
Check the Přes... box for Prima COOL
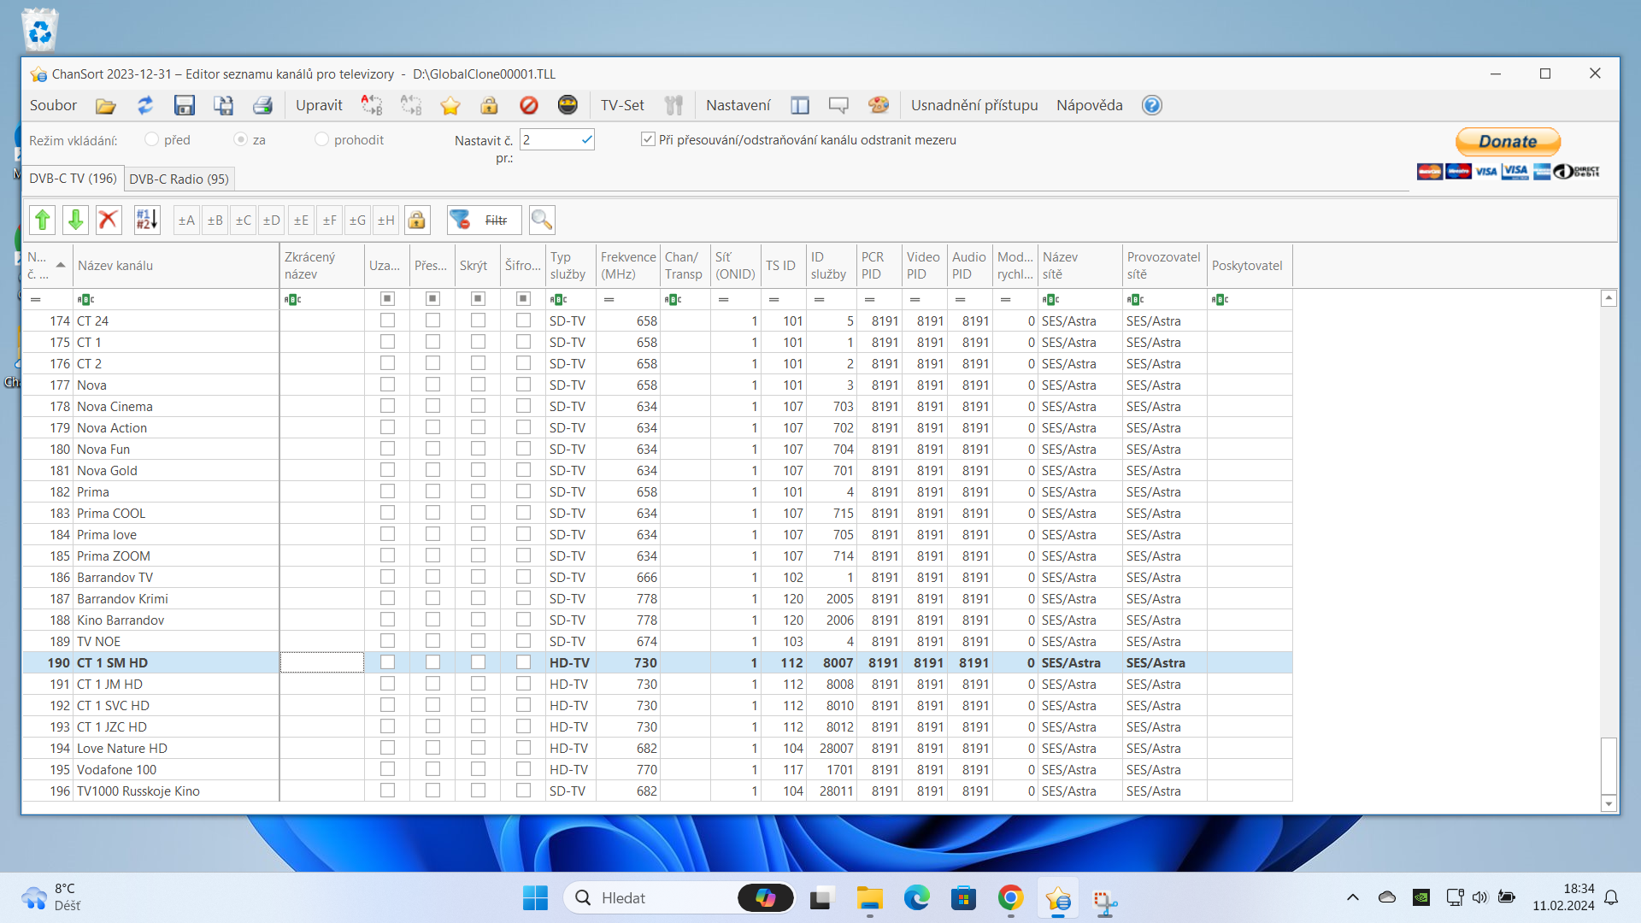point(432,513)
